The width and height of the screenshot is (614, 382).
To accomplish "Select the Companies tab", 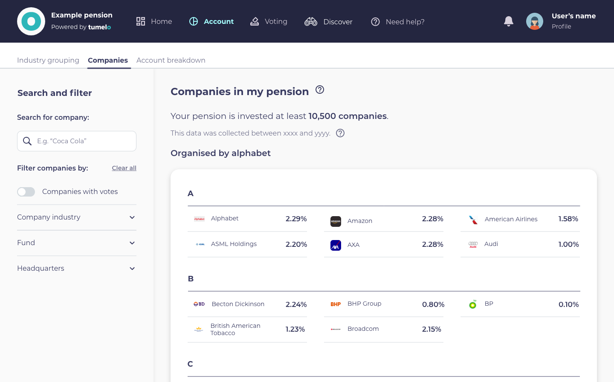I will [x=108, y=60].
